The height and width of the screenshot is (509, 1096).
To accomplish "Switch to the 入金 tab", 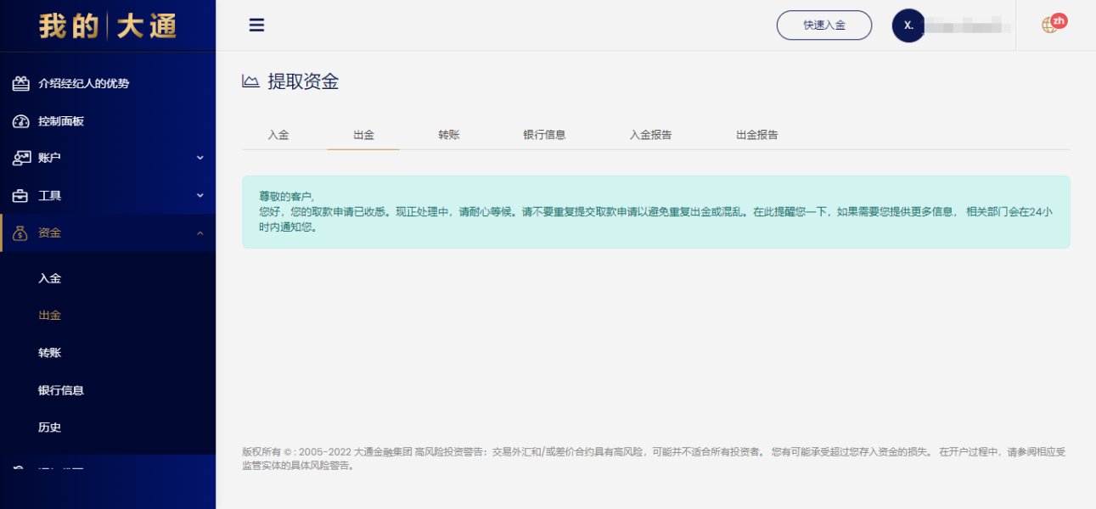I will [x=278, y=135].
